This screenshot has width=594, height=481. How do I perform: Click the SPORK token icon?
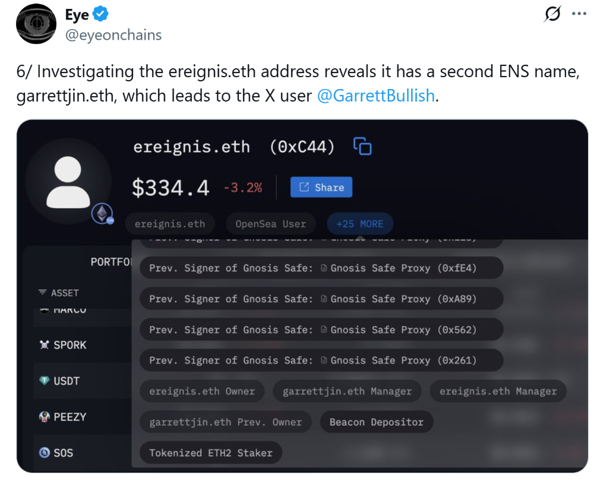[x=45, y=345]
